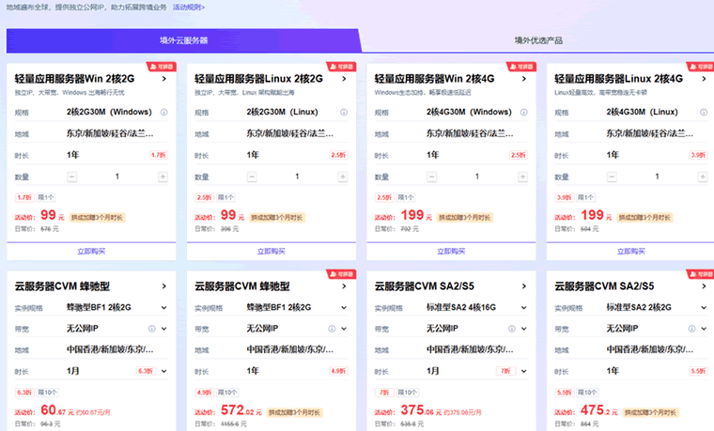Open title arrow of 蜂驰型 572.02元 card
Image resolution: width=714 pixels, height=431 pixels.
344,286
